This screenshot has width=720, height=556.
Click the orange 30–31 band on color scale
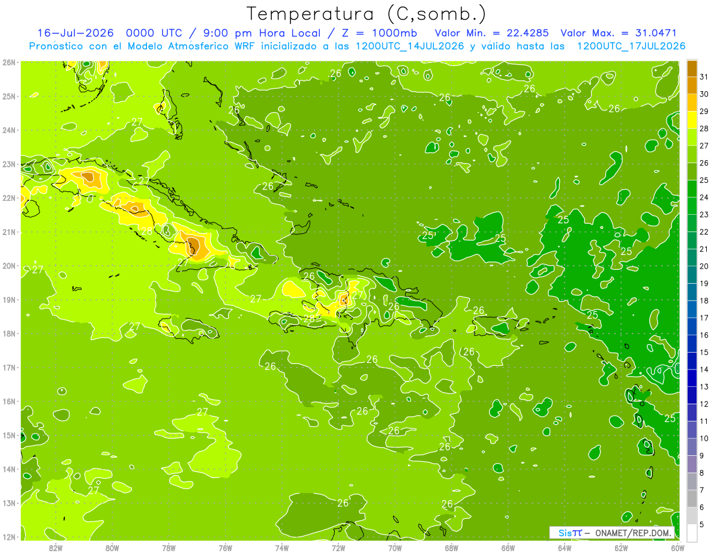point(692,86)
